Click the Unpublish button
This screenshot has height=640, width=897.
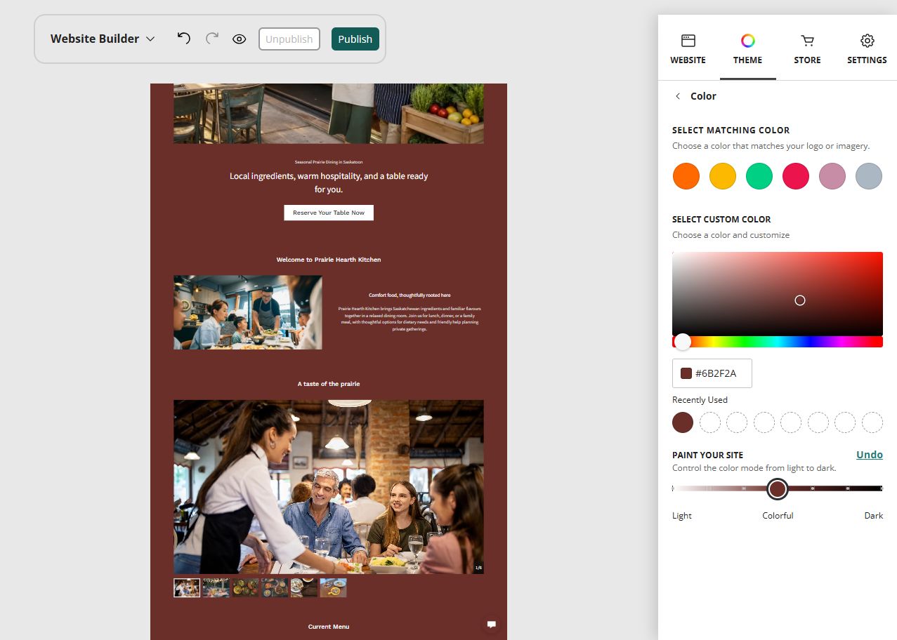tap(289, 39)
